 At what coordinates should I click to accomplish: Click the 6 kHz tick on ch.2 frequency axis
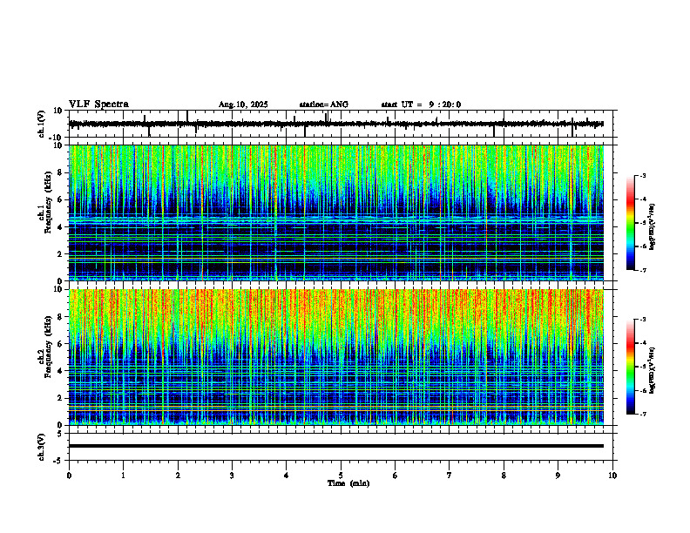click(61, 344)
